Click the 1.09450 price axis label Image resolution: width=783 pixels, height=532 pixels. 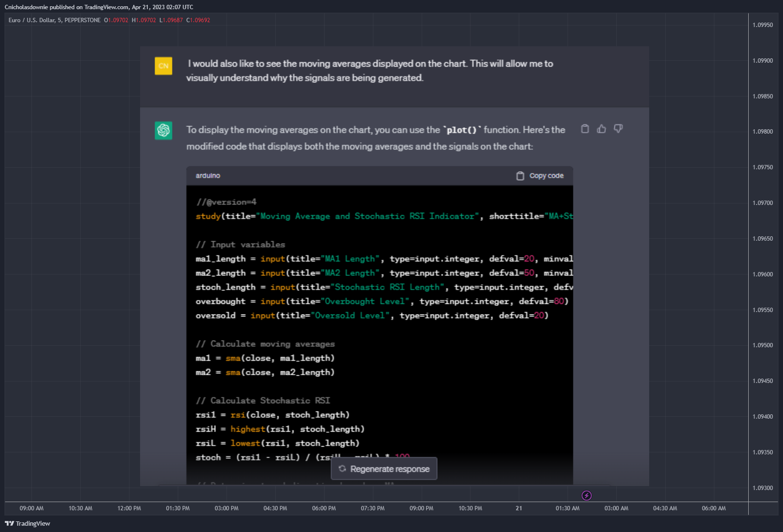(x=763, y=381)
